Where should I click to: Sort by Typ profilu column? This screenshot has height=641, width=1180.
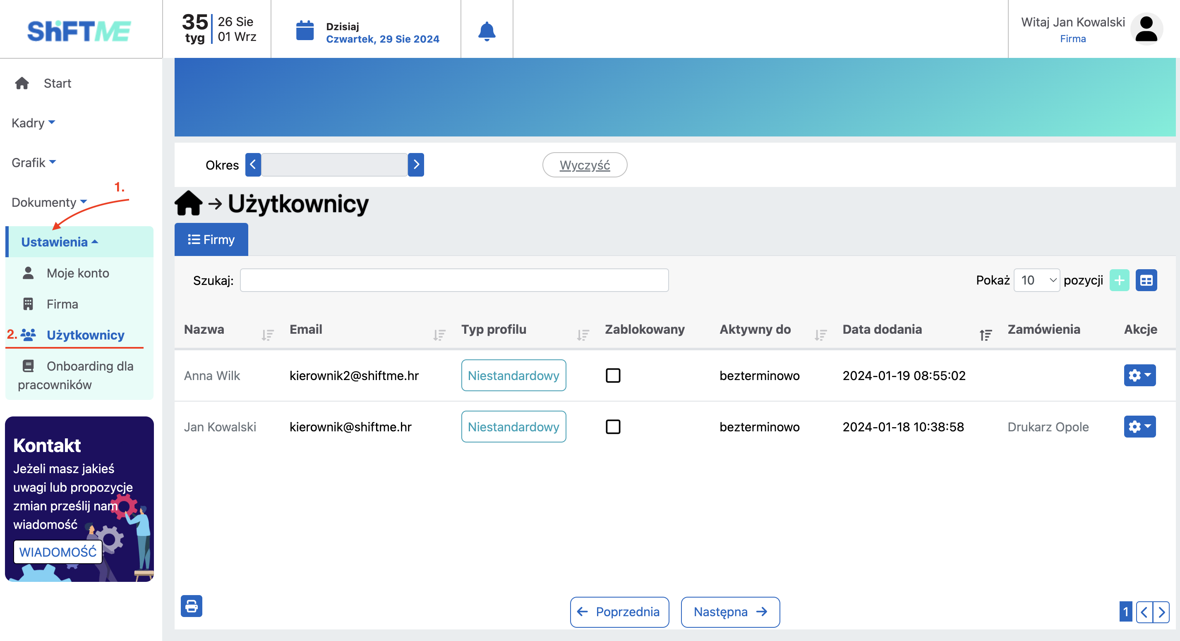583,335
